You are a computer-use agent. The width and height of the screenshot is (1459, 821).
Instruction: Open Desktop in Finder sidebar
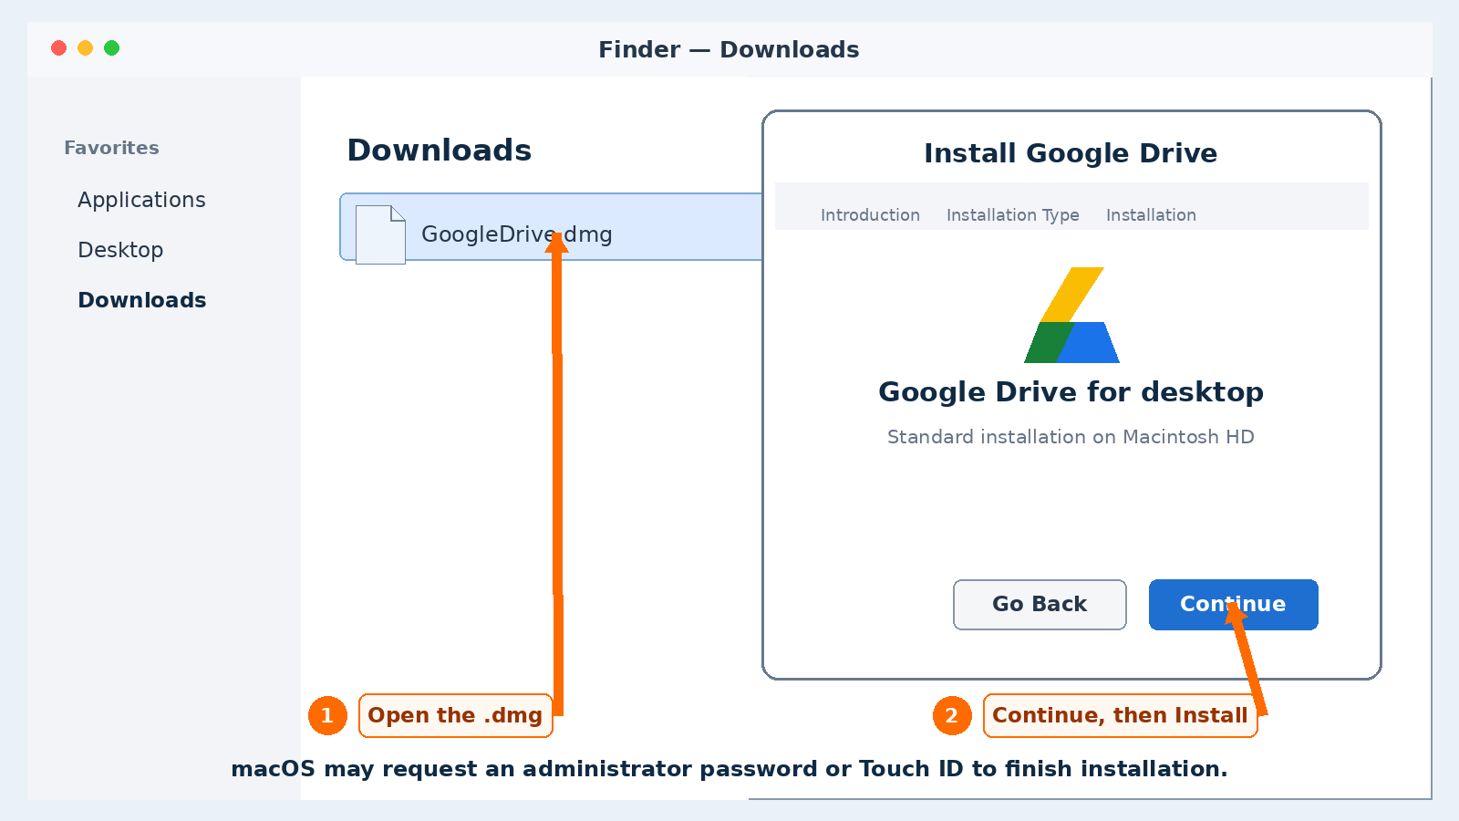pyautogui.click(x=120, y=250)
